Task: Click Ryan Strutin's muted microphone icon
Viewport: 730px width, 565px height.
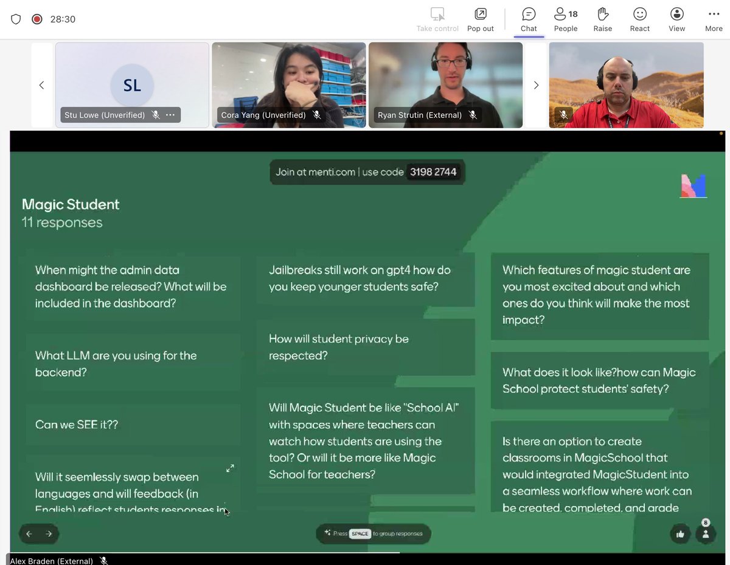Action: click(473, 115)
